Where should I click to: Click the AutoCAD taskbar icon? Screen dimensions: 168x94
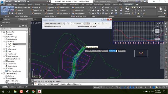[39, 92]
